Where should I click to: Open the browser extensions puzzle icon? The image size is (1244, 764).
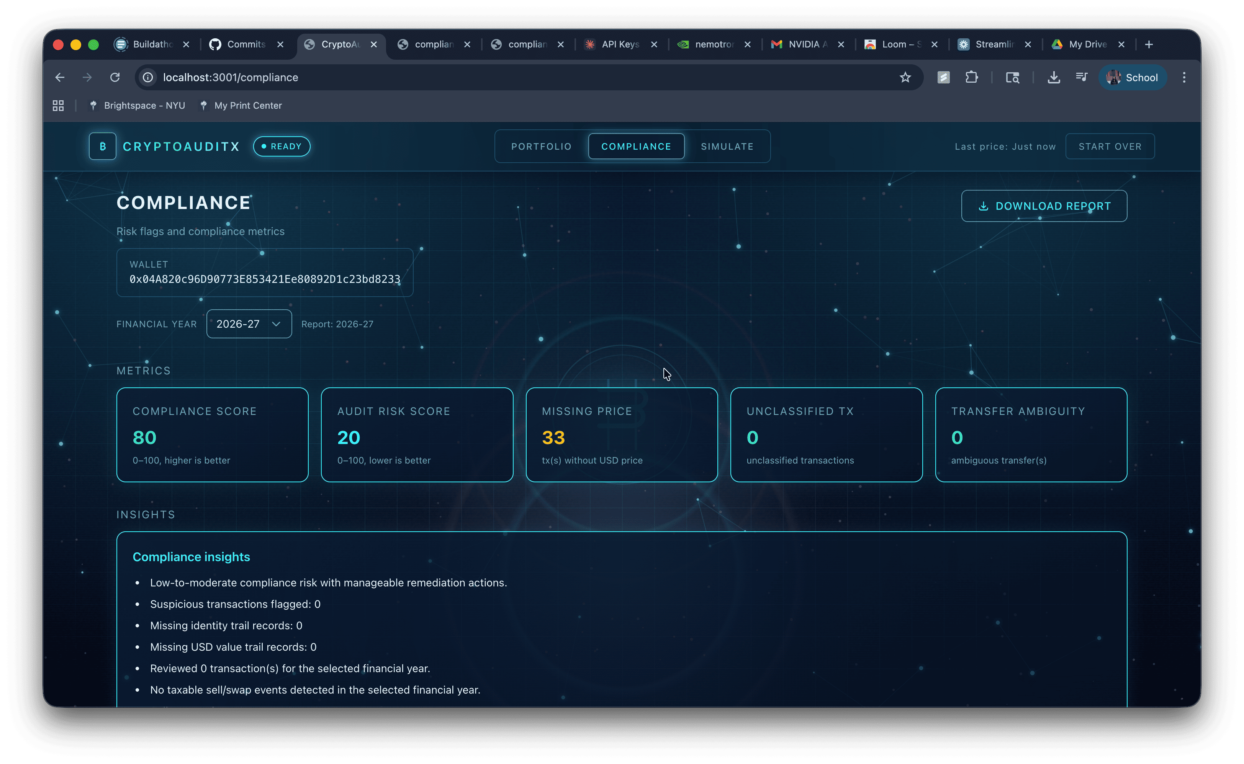pyautogui.click(x=971, y=77)
